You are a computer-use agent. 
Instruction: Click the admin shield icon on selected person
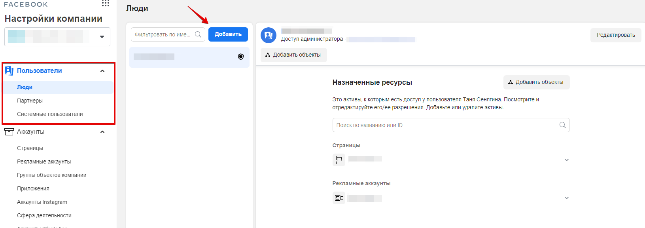pyautogui.click(x=240, y=57)
